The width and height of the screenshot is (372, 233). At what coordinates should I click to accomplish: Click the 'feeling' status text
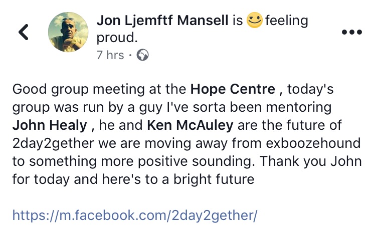point(287,21)
